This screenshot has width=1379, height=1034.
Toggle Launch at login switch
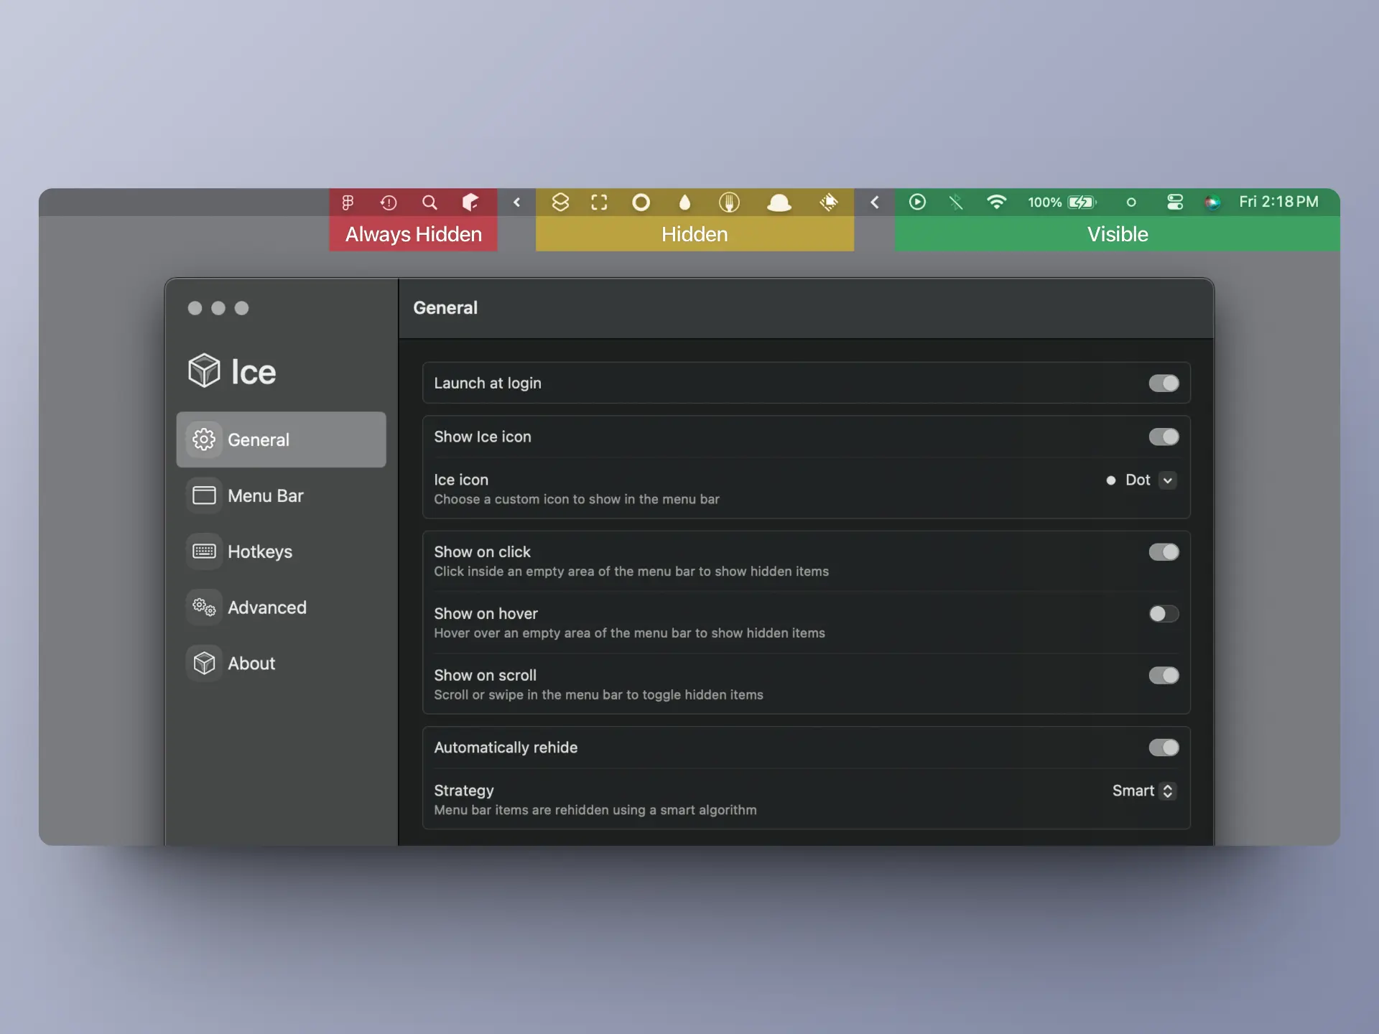point(1164,383)
